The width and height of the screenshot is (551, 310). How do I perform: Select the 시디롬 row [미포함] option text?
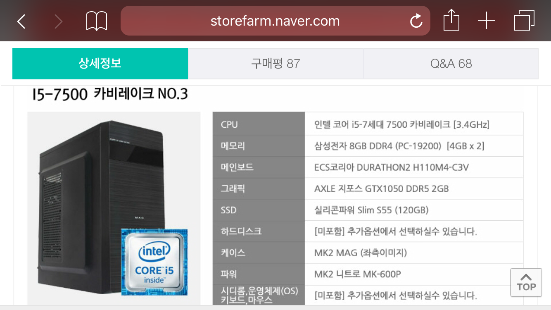(396, 296)
